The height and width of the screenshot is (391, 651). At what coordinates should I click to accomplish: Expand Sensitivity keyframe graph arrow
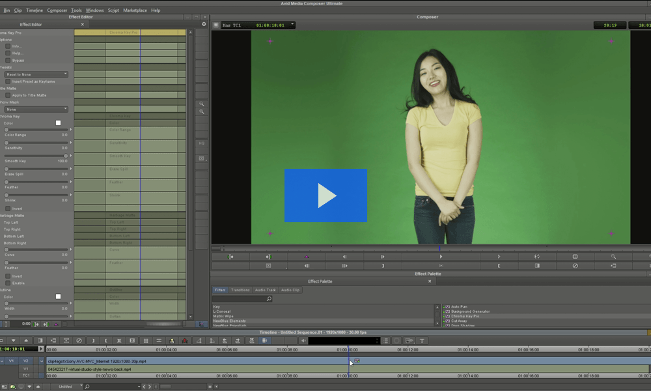70,143
